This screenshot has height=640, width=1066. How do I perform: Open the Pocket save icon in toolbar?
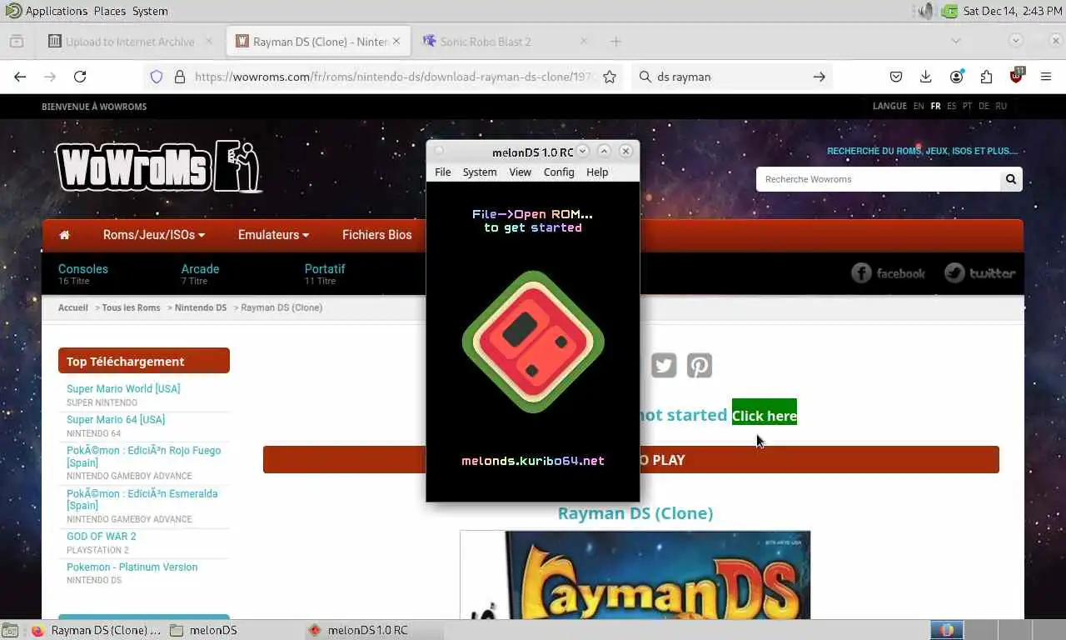(896, 77)
